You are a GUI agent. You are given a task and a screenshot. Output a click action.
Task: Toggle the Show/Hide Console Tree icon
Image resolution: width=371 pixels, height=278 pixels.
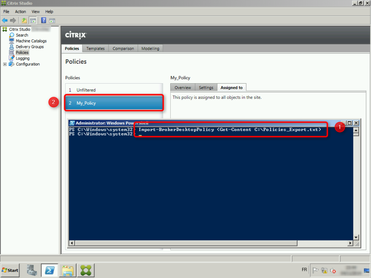click(33, 21)
